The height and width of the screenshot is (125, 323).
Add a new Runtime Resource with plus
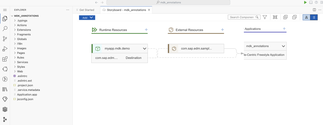[146, 30]
